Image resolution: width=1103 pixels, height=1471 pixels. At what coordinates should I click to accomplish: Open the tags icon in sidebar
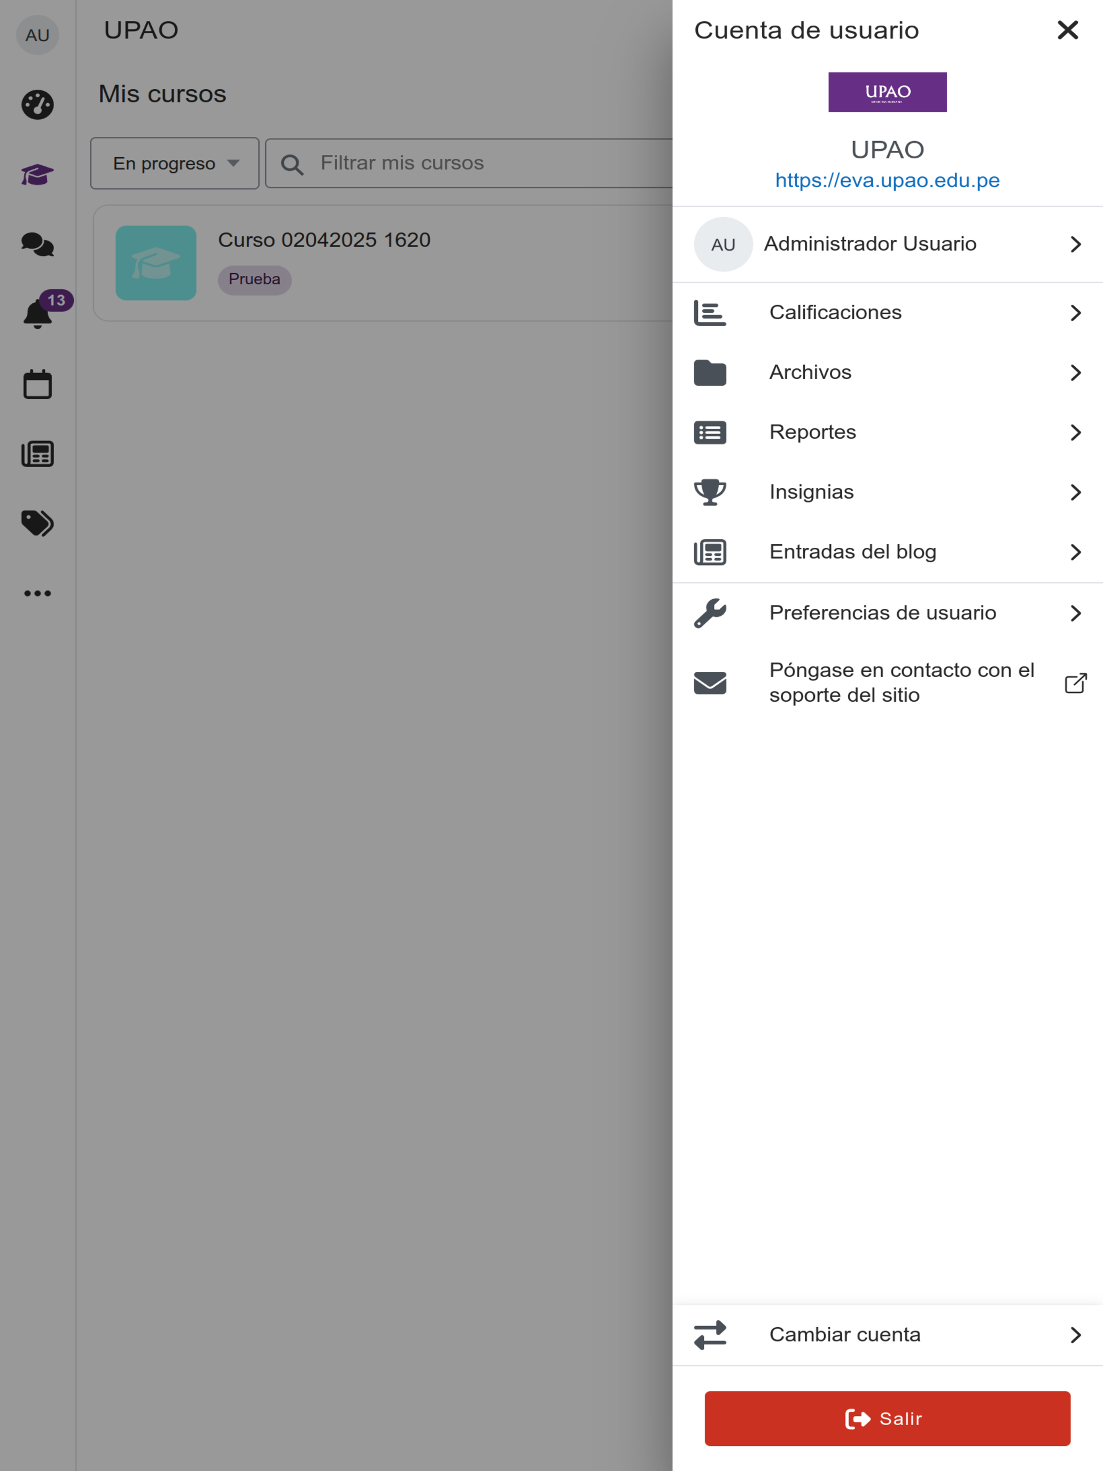click(x=37, y=523)
